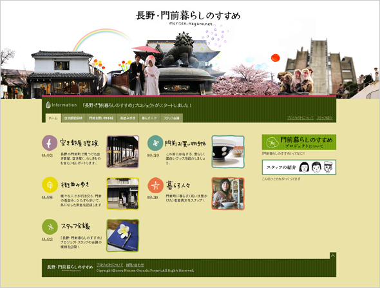
Task: Click the 10.30 date under 門前お買い物手帖
Action: 153,155
